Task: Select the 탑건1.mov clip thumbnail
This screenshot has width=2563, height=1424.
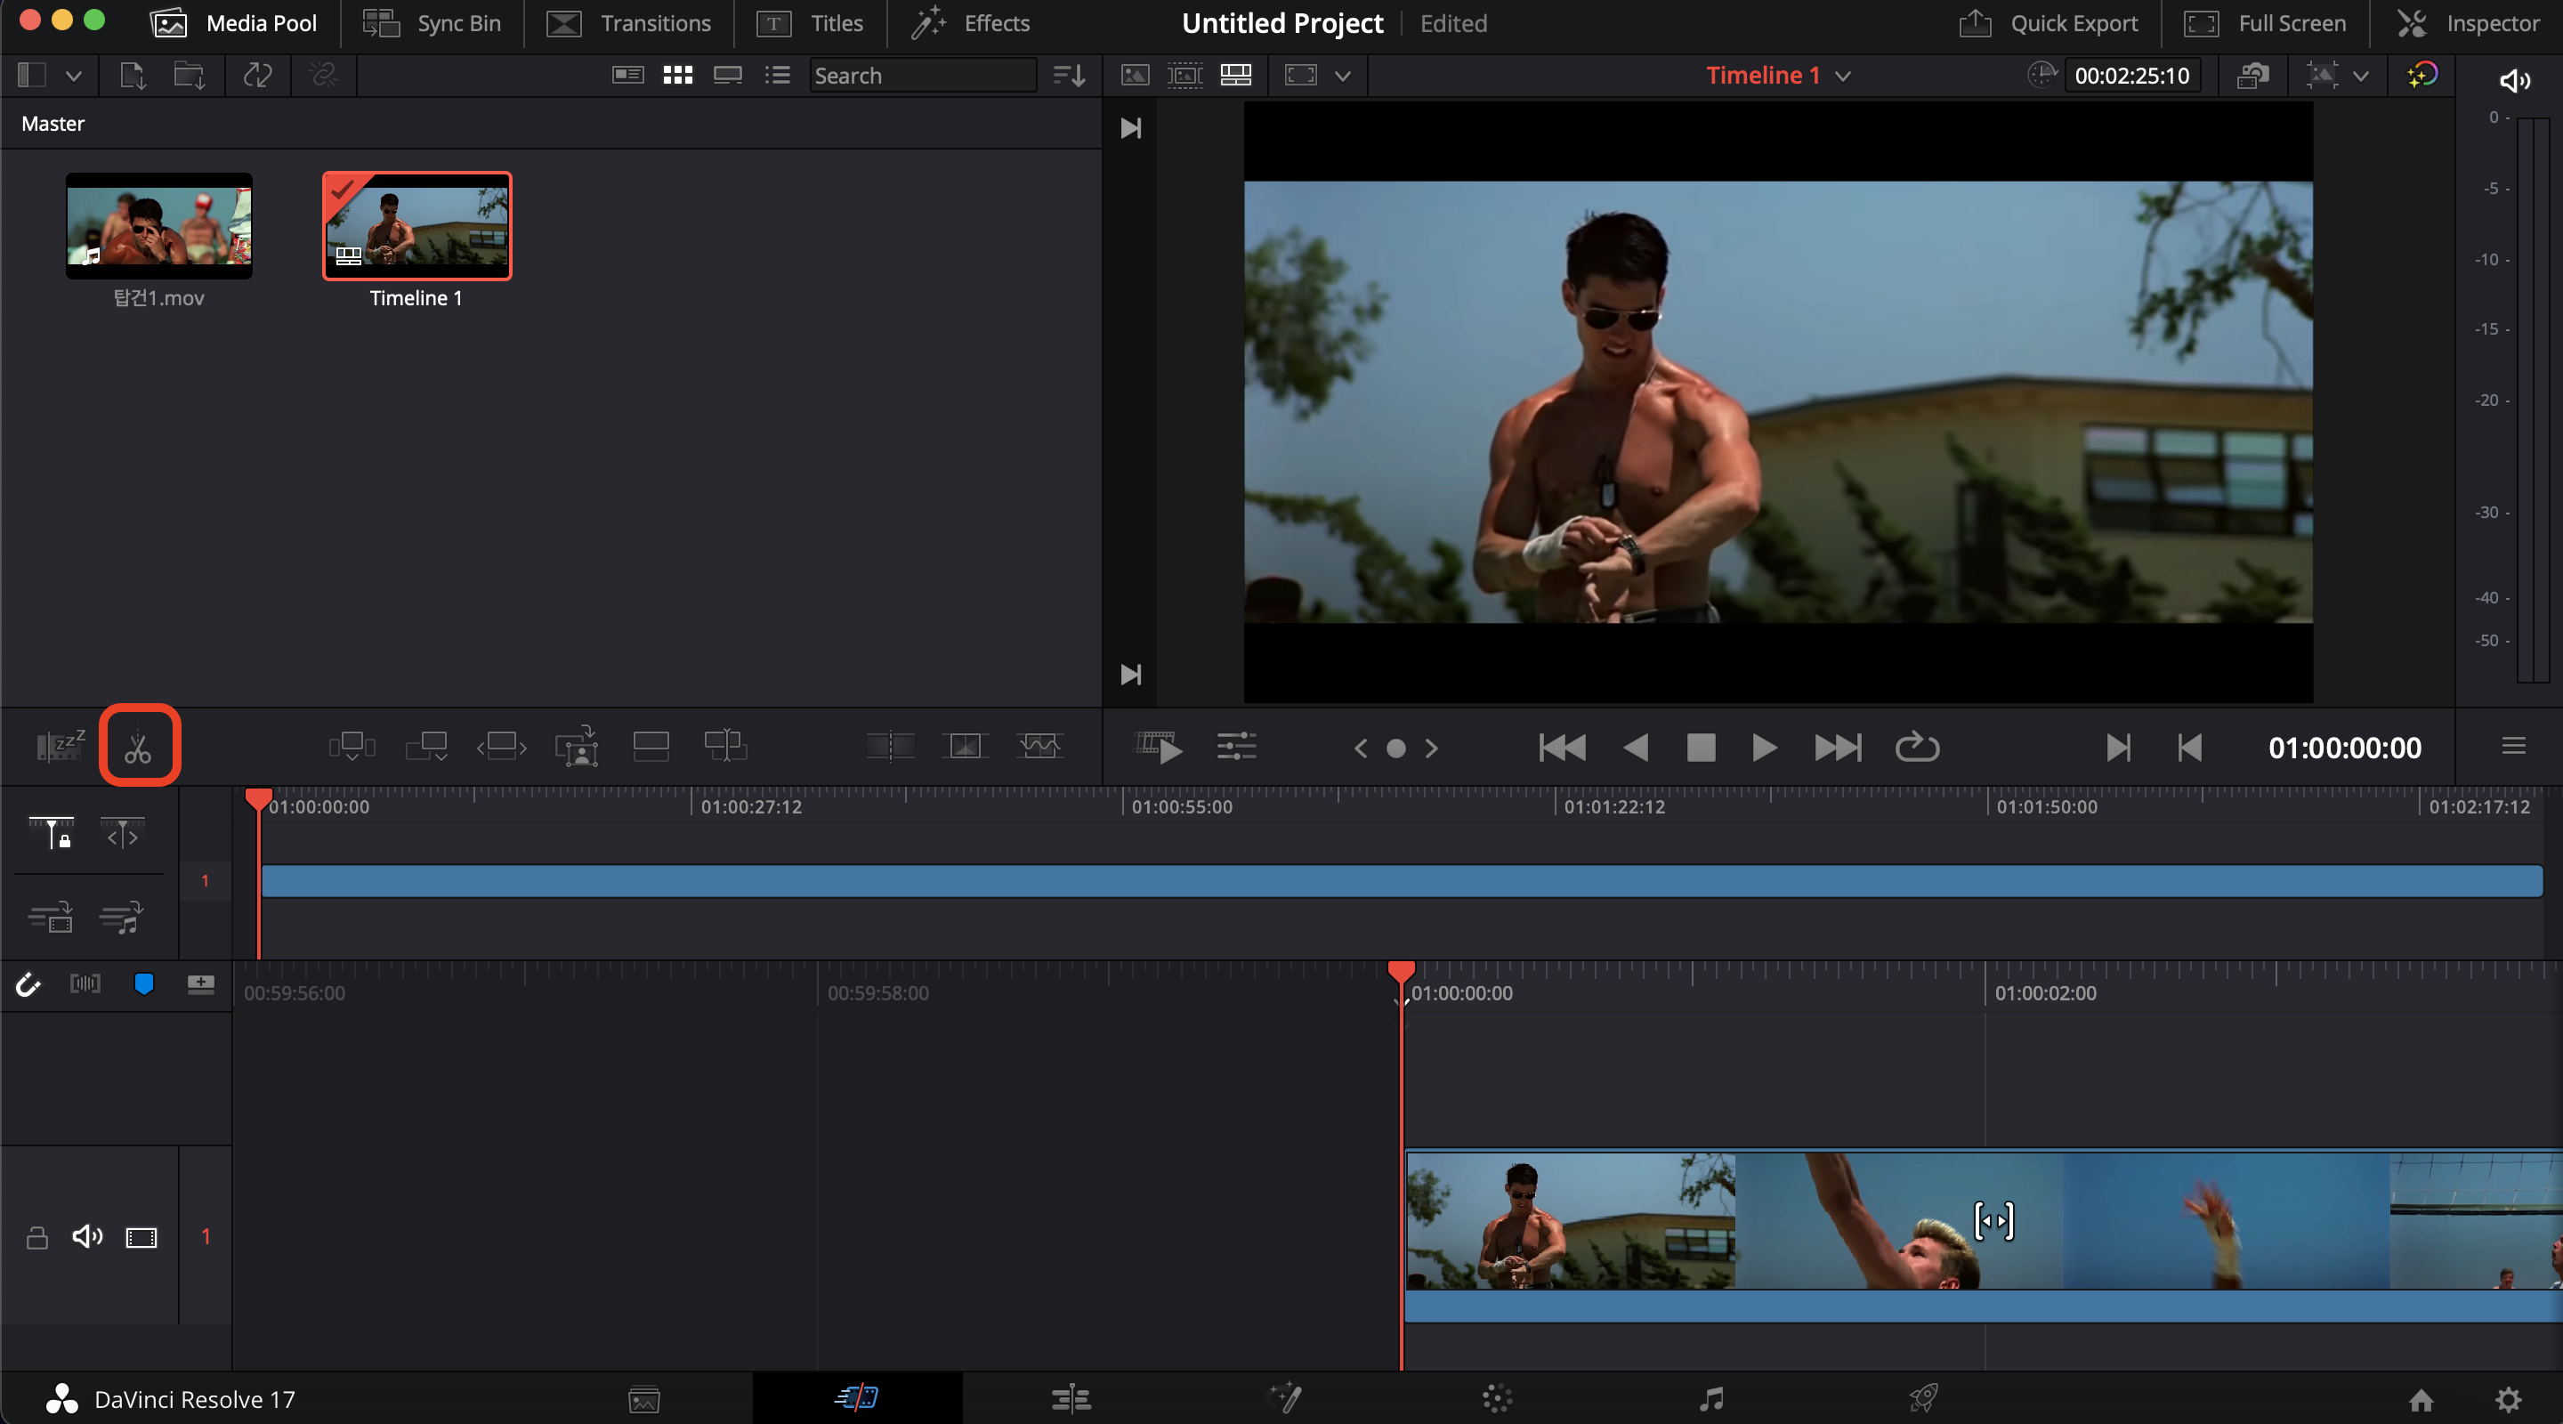Action: pos(159,227)
